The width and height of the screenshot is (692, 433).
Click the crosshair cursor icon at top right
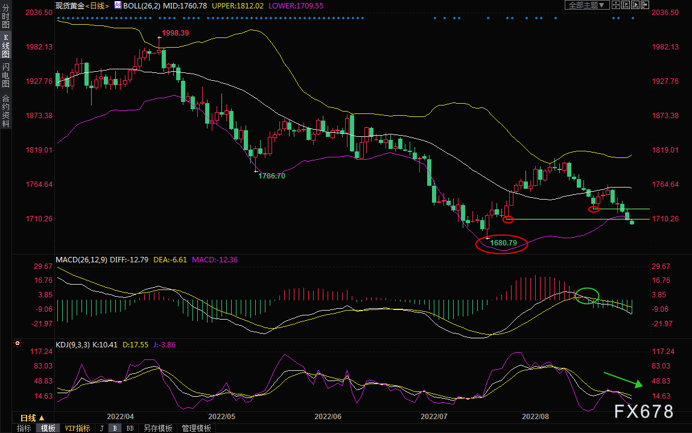click(615, 5)
